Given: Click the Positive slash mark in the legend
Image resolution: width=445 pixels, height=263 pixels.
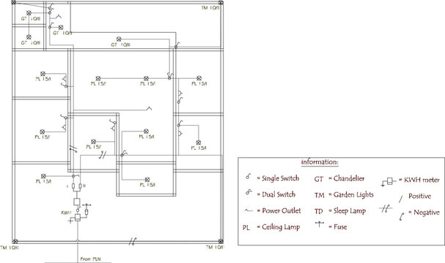Looking at the screenshot, I should pos(401,199).
